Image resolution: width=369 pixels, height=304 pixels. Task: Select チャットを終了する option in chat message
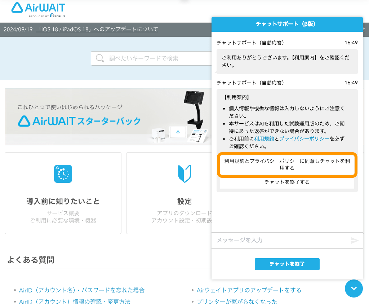(287, 182)
